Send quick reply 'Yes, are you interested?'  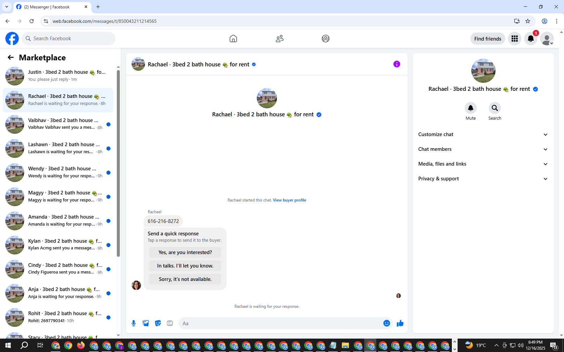pyautogui.click(x=185, y=252)
